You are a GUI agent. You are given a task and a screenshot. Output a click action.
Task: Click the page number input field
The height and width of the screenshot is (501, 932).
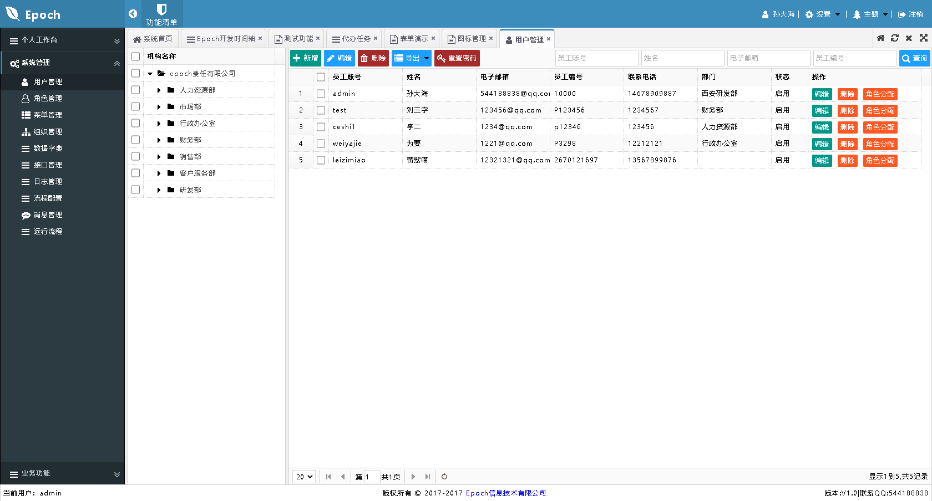372,477
